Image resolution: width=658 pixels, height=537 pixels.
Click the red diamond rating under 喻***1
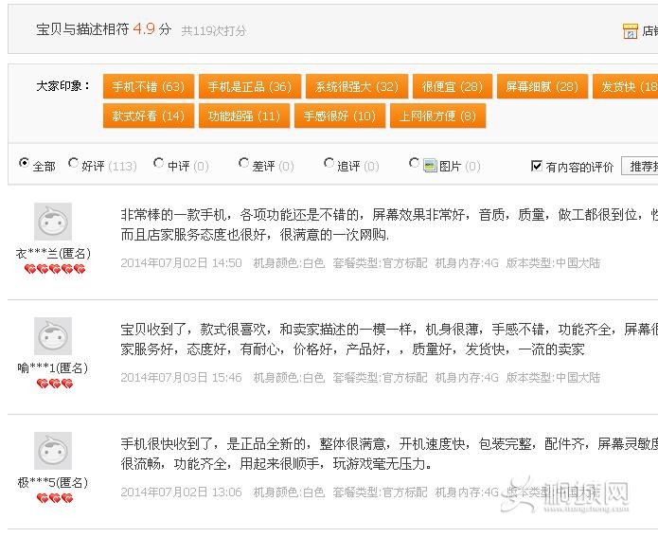(x=54, y=384)
